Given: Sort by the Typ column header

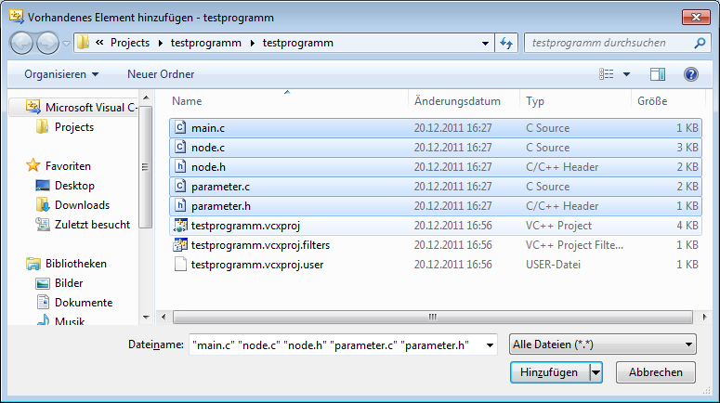Looking at the screenshot, I should click(x=535, y=101).
